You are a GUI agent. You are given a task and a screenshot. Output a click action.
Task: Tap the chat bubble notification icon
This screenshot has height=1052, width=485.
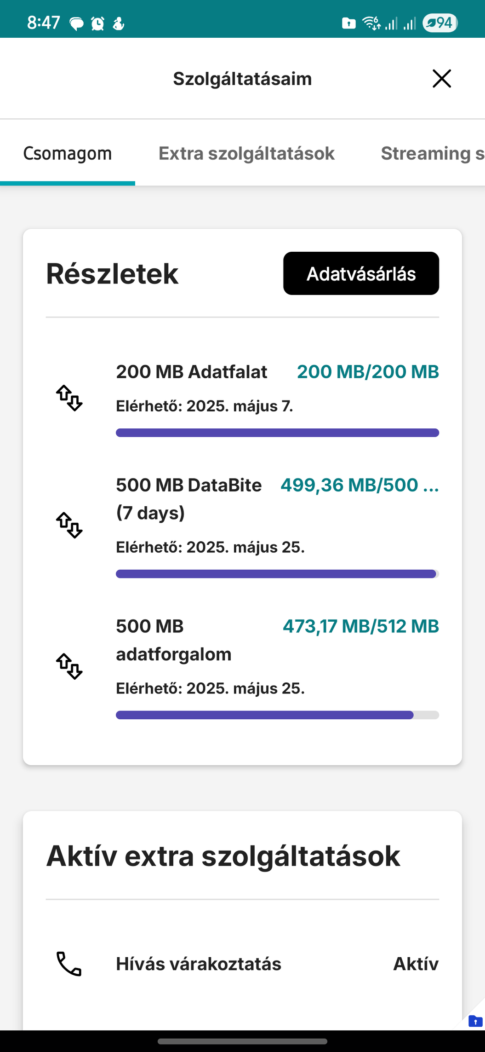pos(77,23)
